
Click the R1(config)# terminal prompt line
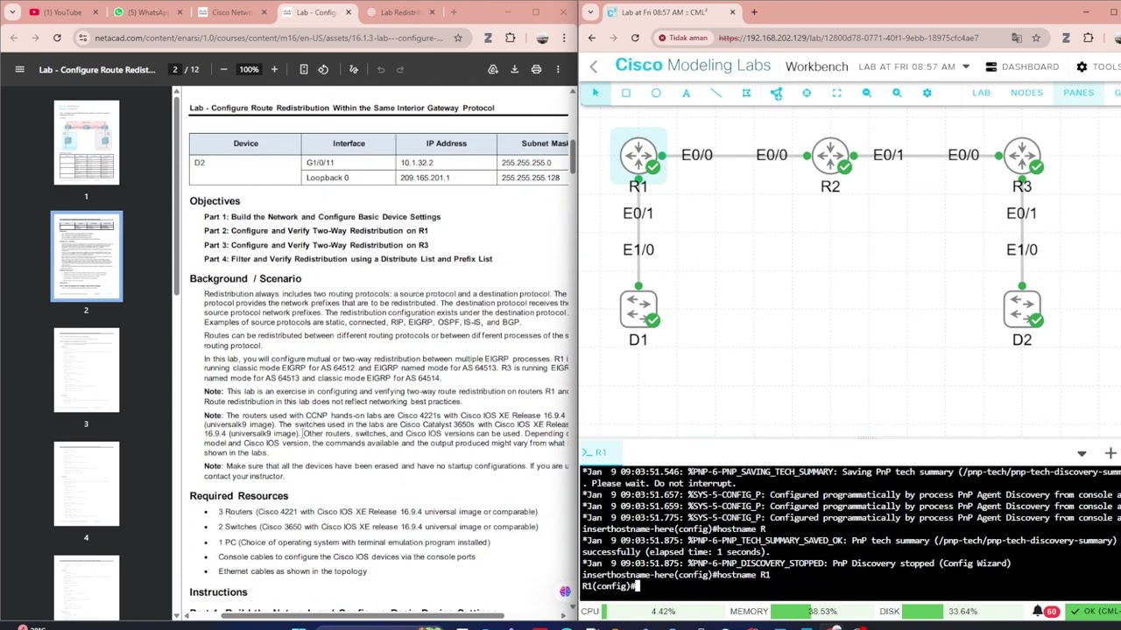pos(611,586)
